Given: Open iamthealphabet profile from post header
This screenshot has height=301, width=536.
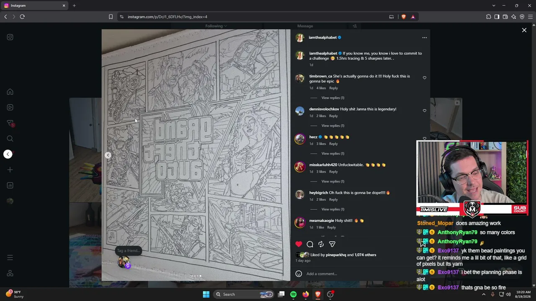Looking at the screenshot, I should tap(322, 38).
